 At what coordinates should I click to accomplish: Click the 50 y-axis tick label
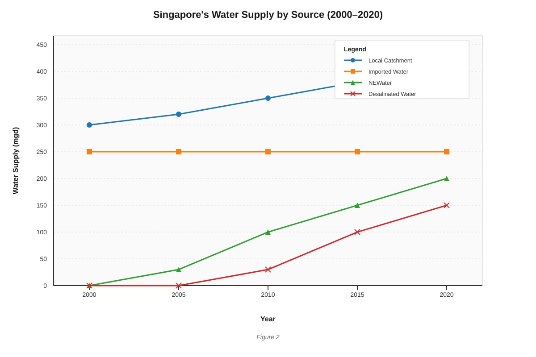coord(43,259)
